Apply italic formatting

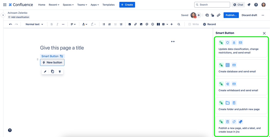[x=58, y=24]
